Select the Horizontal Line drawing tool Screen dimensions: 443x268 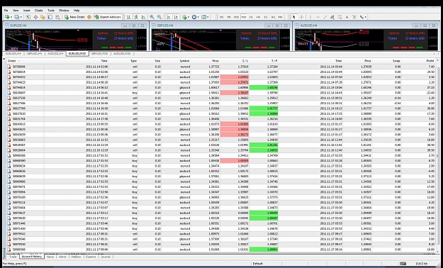[318, 17]
